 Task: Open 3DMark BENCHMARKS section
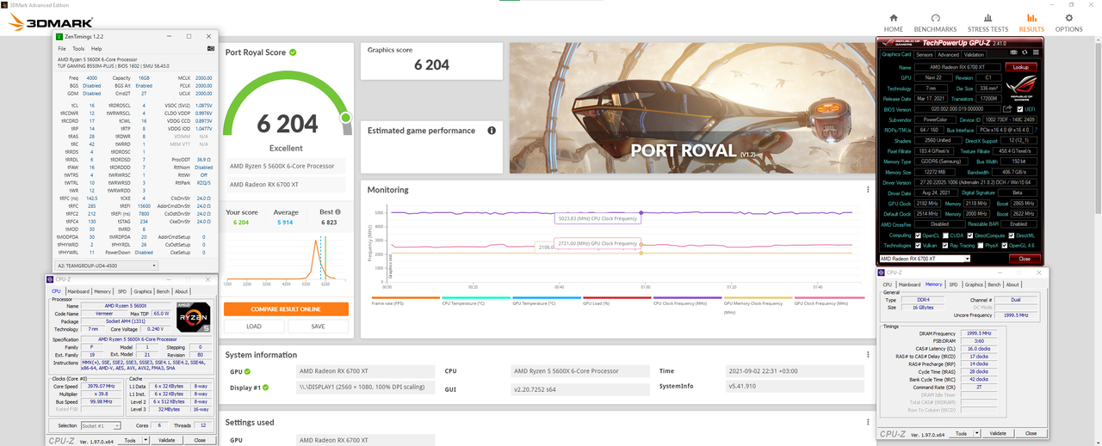click(935, 22)
